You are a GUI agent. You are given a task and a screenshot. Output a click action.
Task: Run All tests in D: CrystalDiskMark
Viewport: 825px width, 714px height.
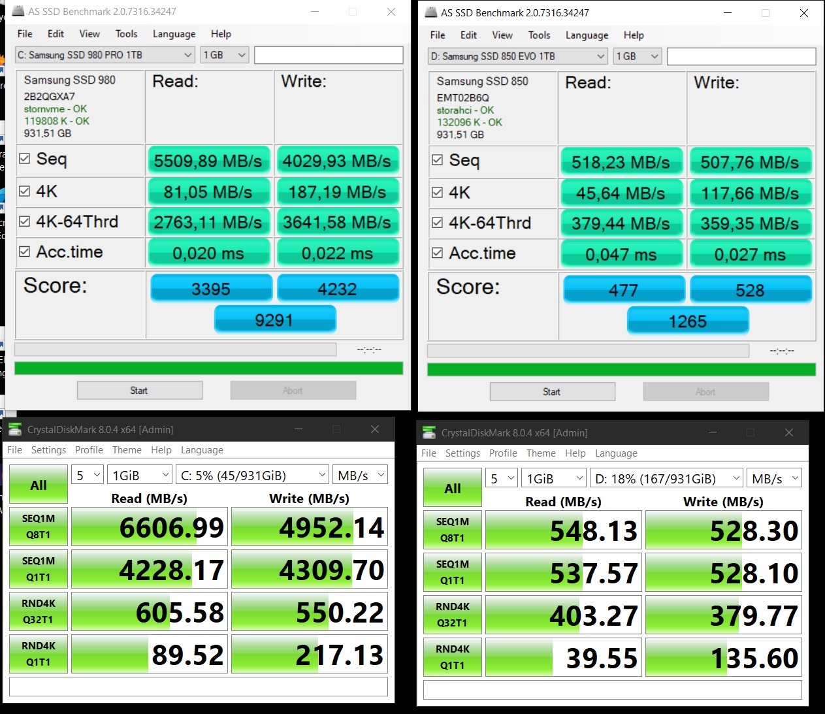pyautogui.click(x=453, y=488)
